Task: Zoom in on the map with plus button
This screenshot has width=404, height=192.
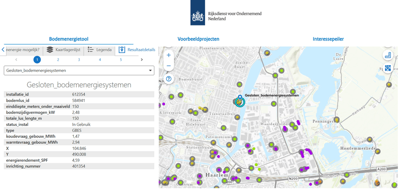Action: [169, 55]
